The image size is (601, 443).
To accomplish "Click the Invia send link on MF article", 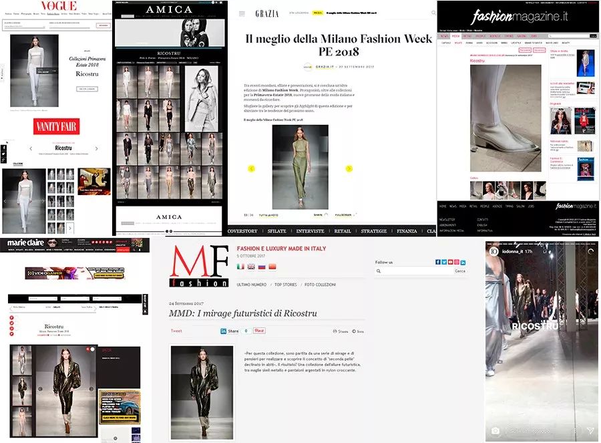I will pyautogui.click(x=358, y=331).
